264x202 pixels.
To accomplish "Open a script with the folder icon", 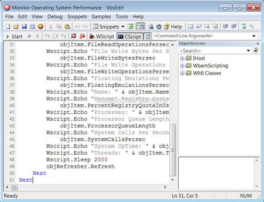I will (x=16, y=27).
